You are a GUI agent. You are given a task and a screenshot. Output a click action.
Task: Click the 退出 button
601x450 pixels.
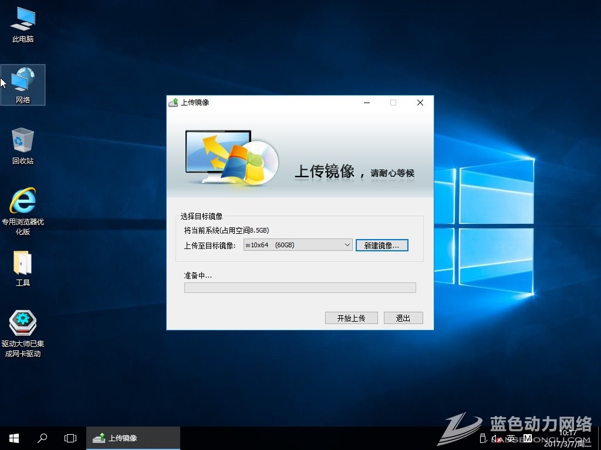(403, 318)
